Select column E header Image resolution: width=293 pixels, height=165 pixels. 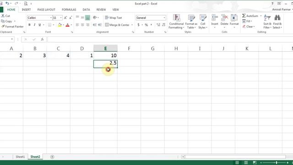(105, 49)
